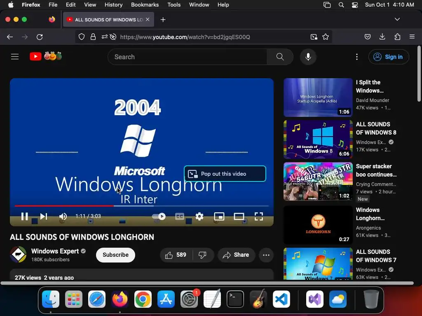
Task: Open the Arongenics Windows Longhorn video
Action: (x=318, y=225)
